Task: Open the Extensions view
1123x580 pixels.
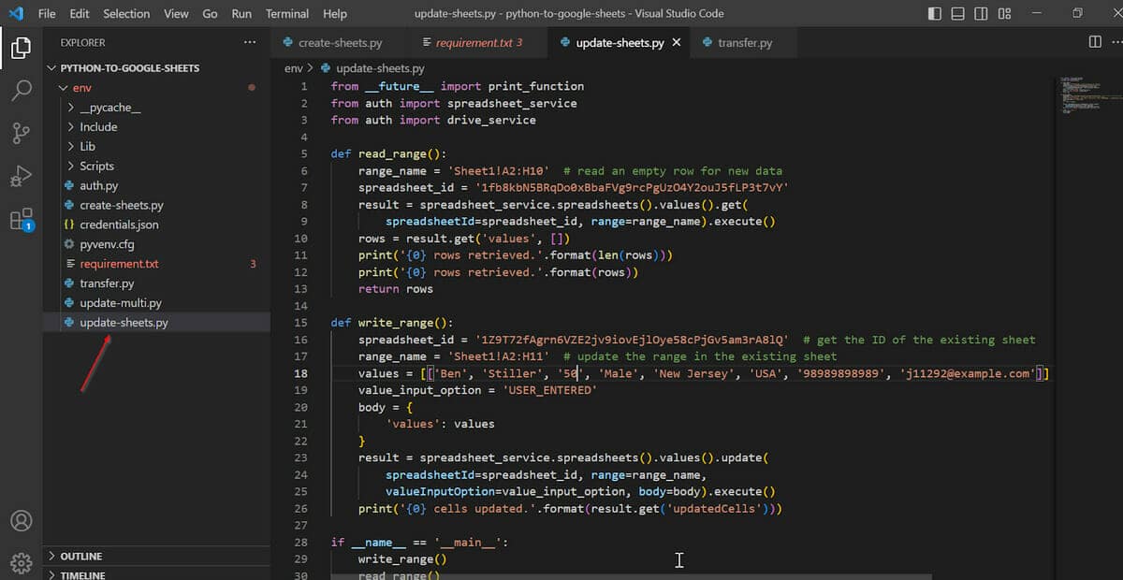Action: coord(21,220)
